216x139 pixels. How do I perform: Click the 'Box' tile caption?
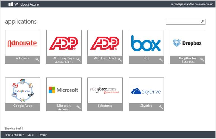coord(146,58)
